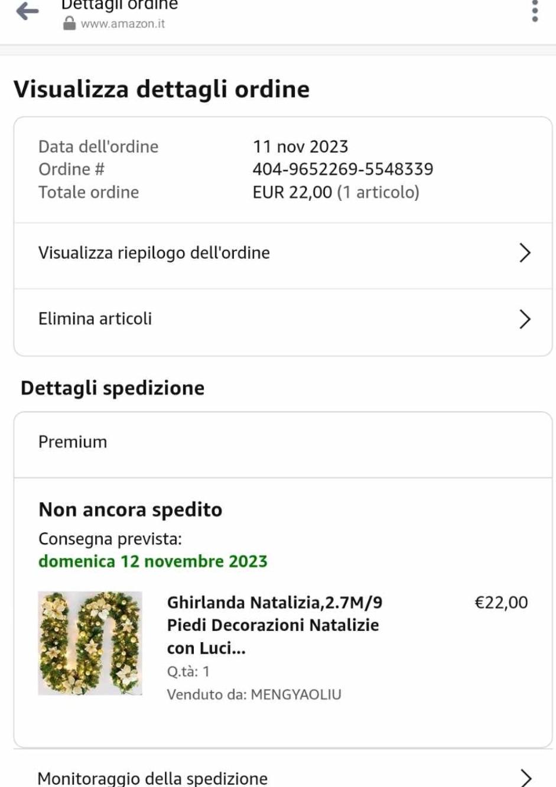Tap the Premium shipping row
Viewport: 556px width, 787px height.
point(73,442)
